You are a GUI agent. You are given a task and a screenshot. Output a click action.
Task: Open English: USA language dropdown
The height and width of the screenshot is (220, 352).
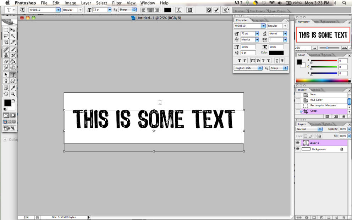(x=248, y=68)
